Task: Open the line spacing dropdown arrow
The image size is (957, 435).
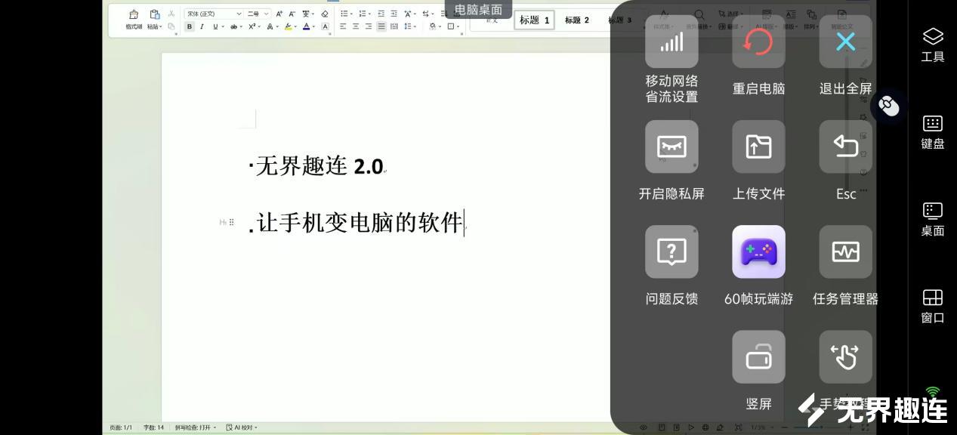Action: (415, 27)
